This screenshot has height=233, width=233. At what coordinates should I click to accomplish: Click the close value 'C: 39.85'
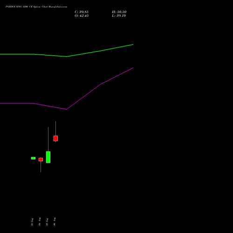click(x=82, y=12)
